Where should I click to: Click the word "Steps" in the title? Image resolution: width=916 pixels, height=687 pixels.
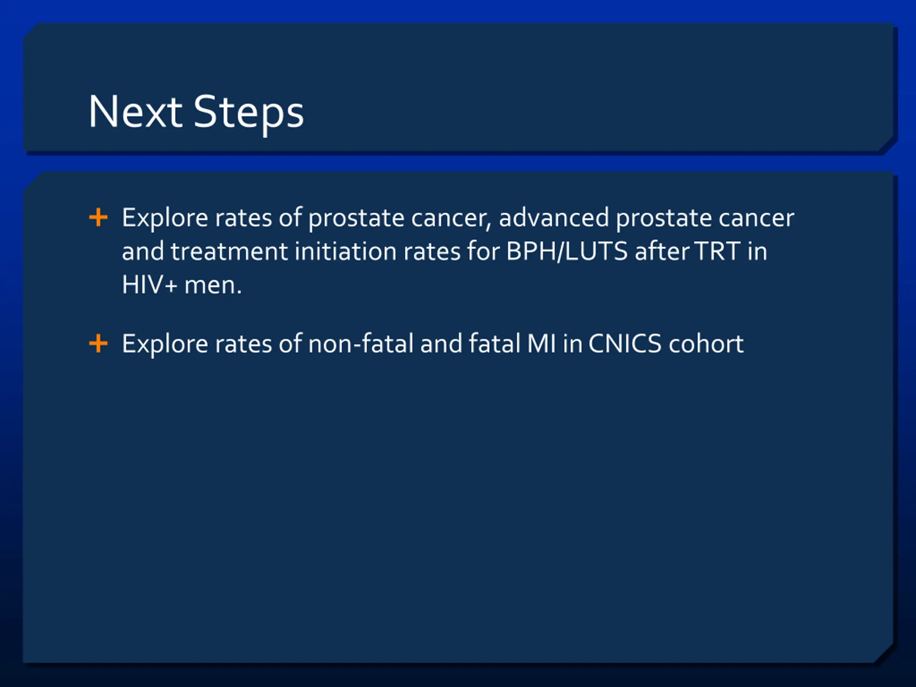(x=249, y=113)
